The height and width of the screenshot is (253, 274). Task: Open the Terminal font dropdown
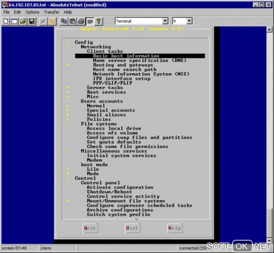[165, 21]
